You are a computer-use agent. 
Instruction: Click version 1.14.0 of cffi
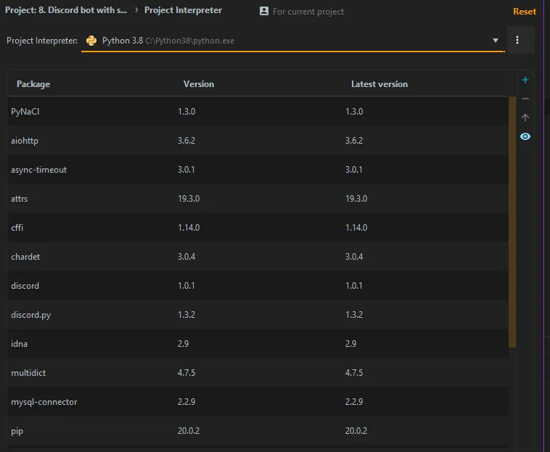pos(189,228)
